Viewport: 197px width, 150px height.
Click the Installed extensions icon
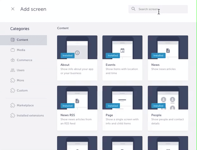pyautogui.click(x=13, y=116)
